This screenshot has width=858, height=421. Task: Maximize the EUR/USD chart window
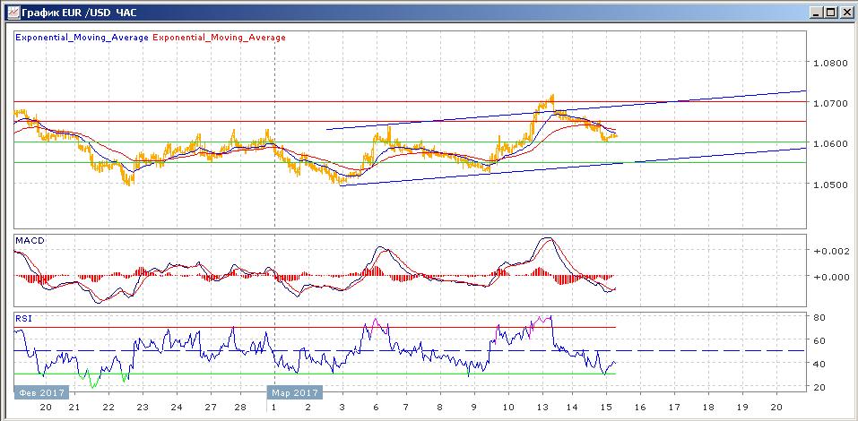tap(829, 13)
